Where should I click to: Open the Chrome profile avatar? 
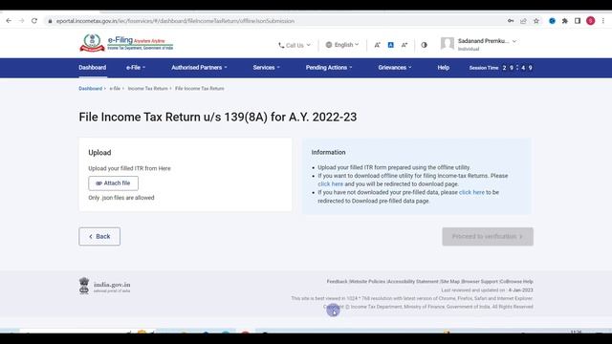point(591,21)
